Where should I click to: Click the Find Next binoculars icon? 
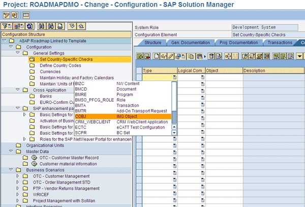pos(51,26)
